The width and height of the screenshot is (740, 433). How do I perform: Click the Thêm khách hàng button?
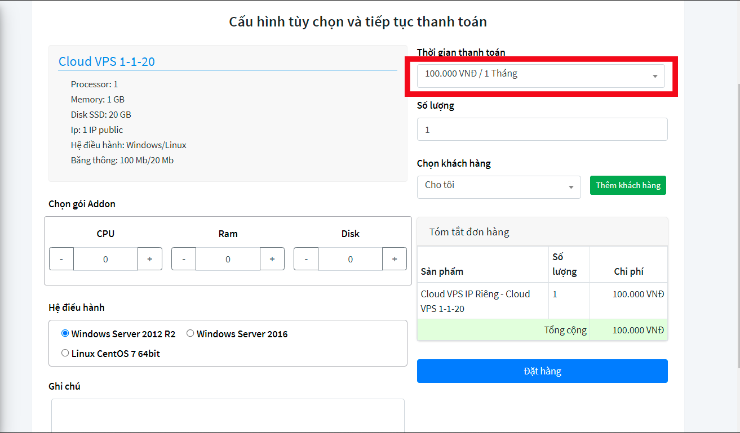click(x=628, y=185)
